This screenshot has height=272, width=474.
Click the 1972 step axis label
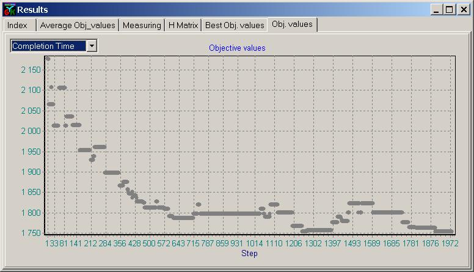point(450,243)
